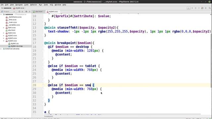Click the Scroll from Source target icon

pyautogui.click(x=19, y=12)
